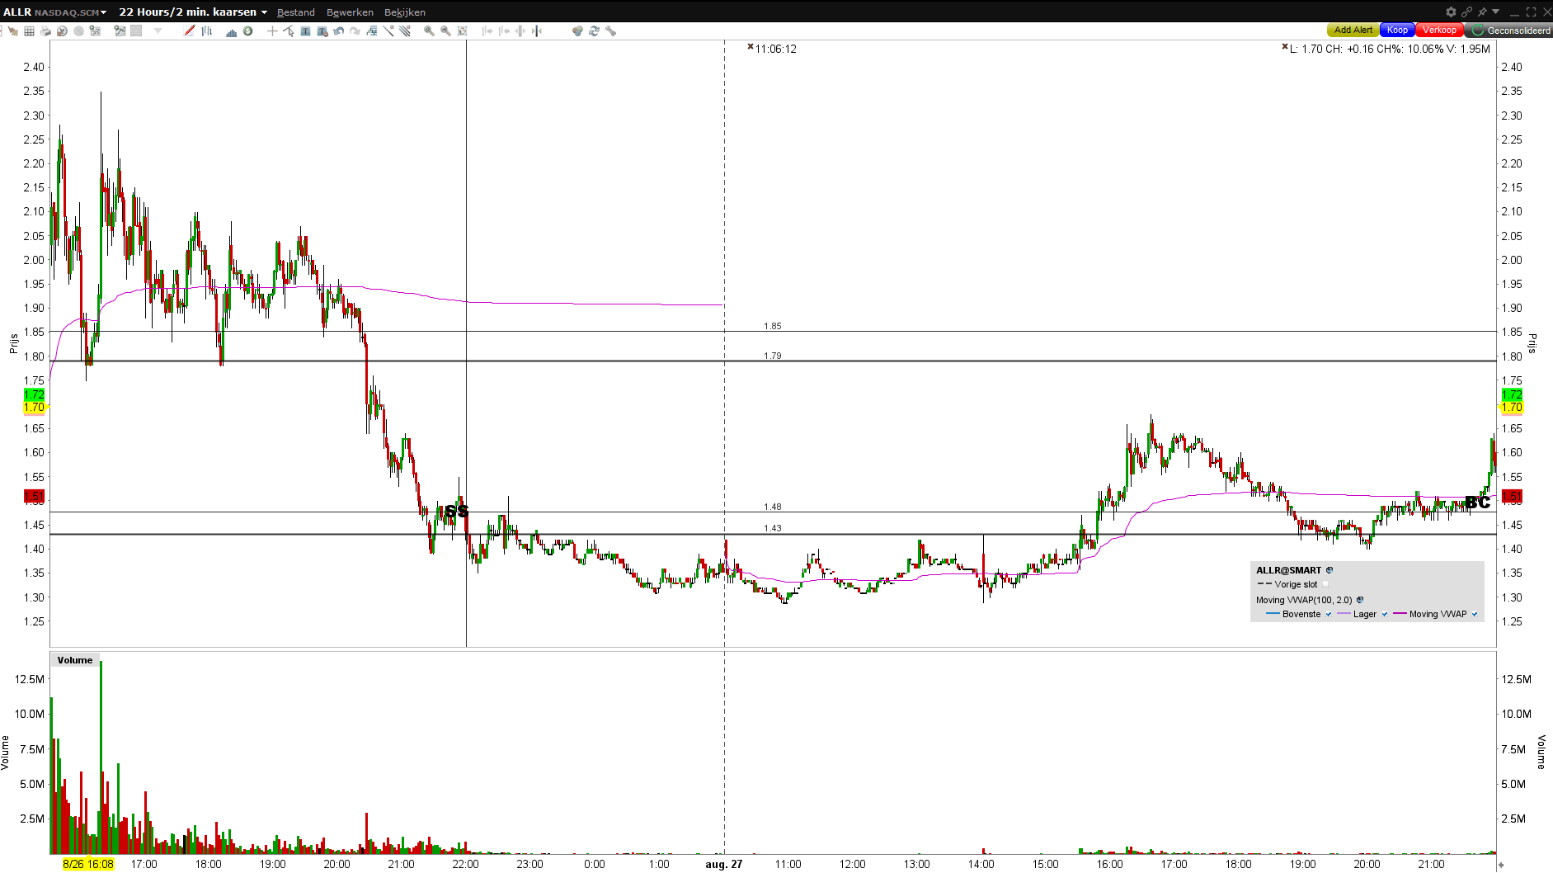Open the Bekijken menu
Image resolution: width=1553 pixels, height=873 pixels.
(405, 12)
